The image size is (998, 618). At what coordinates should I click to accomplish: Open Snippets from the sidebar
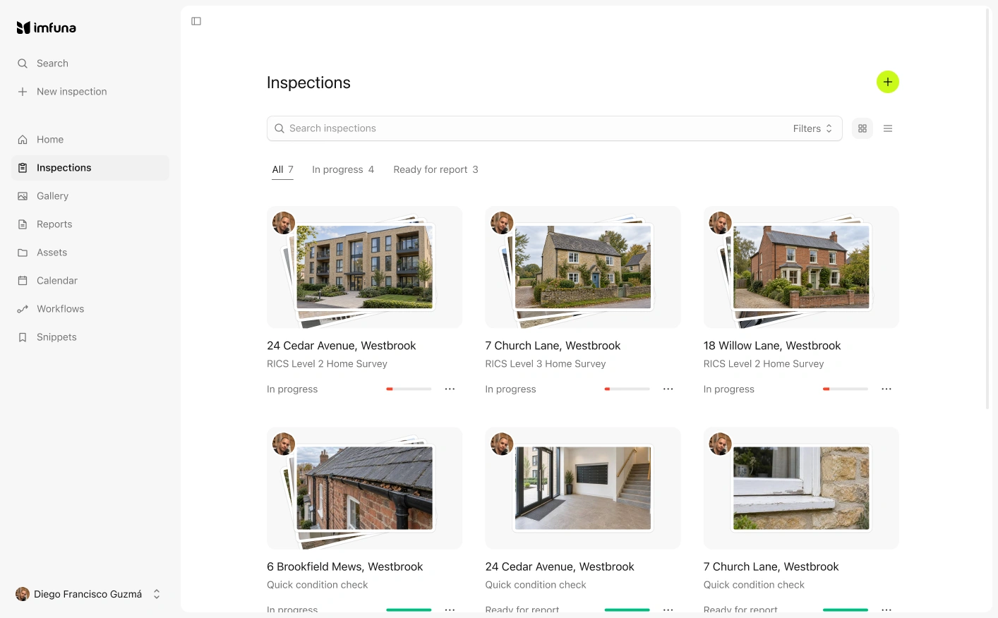pyautogui.click(x=90, y=337)
